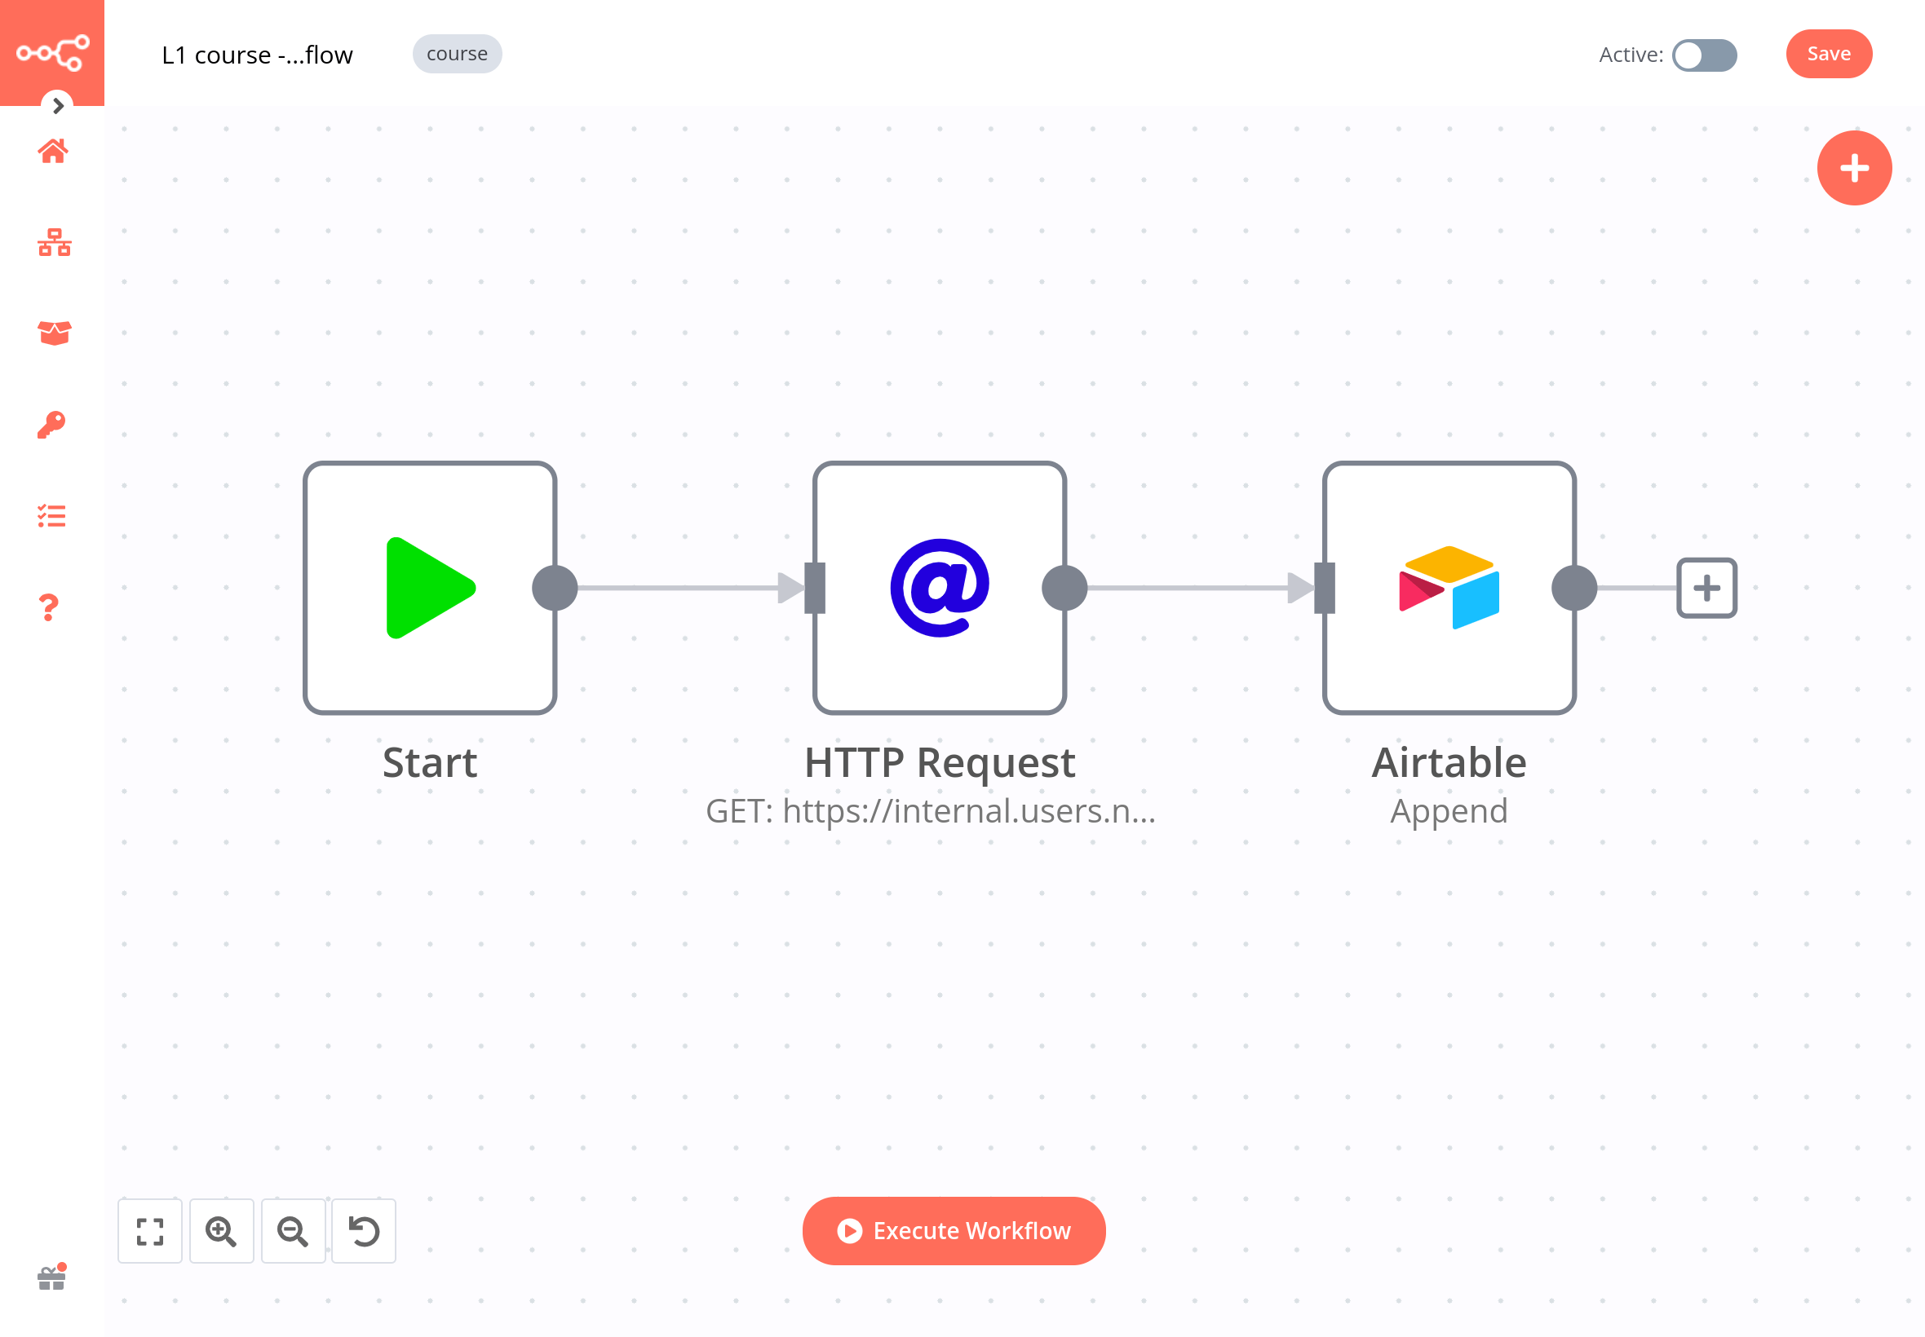Save the workflow

pyautogui.click(x=1829, y=54)
